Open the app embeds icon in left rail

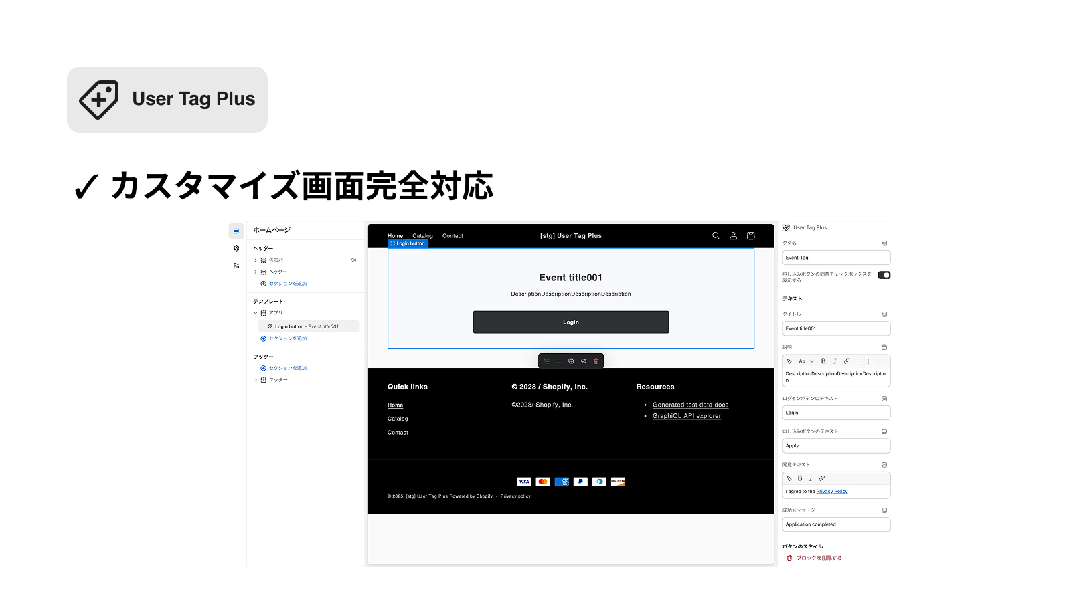click(236, 266)
